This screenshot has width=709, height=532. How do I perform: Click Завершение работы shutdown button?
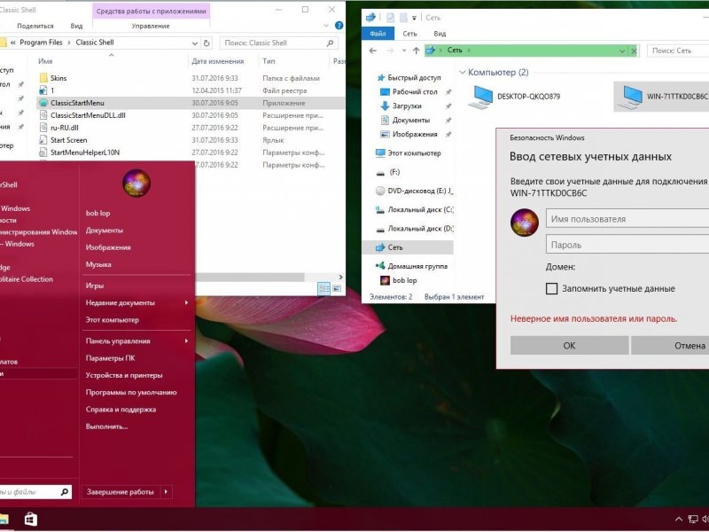click(x=121, y=492)
